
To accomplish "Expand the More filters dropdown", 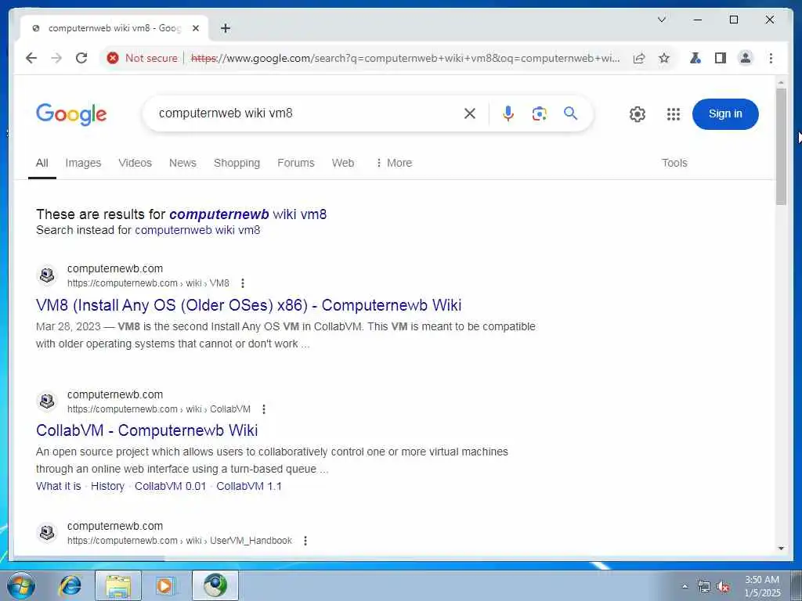I will [393, 163].
